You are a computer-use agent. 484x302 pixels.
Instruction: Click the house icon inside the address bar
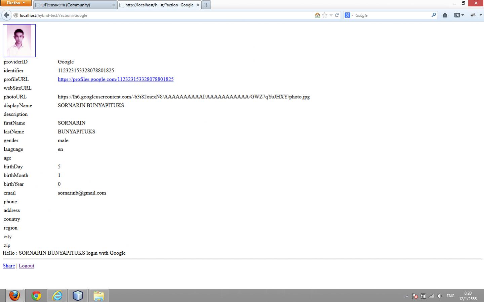pos(317,15)
